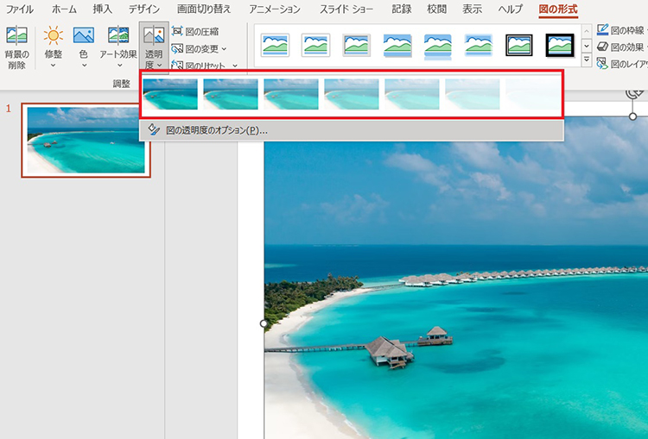The height and width of the screenshot is (439, 648).
Task: Click 図の圧縮 compress pictures
Action: (196, 32)
